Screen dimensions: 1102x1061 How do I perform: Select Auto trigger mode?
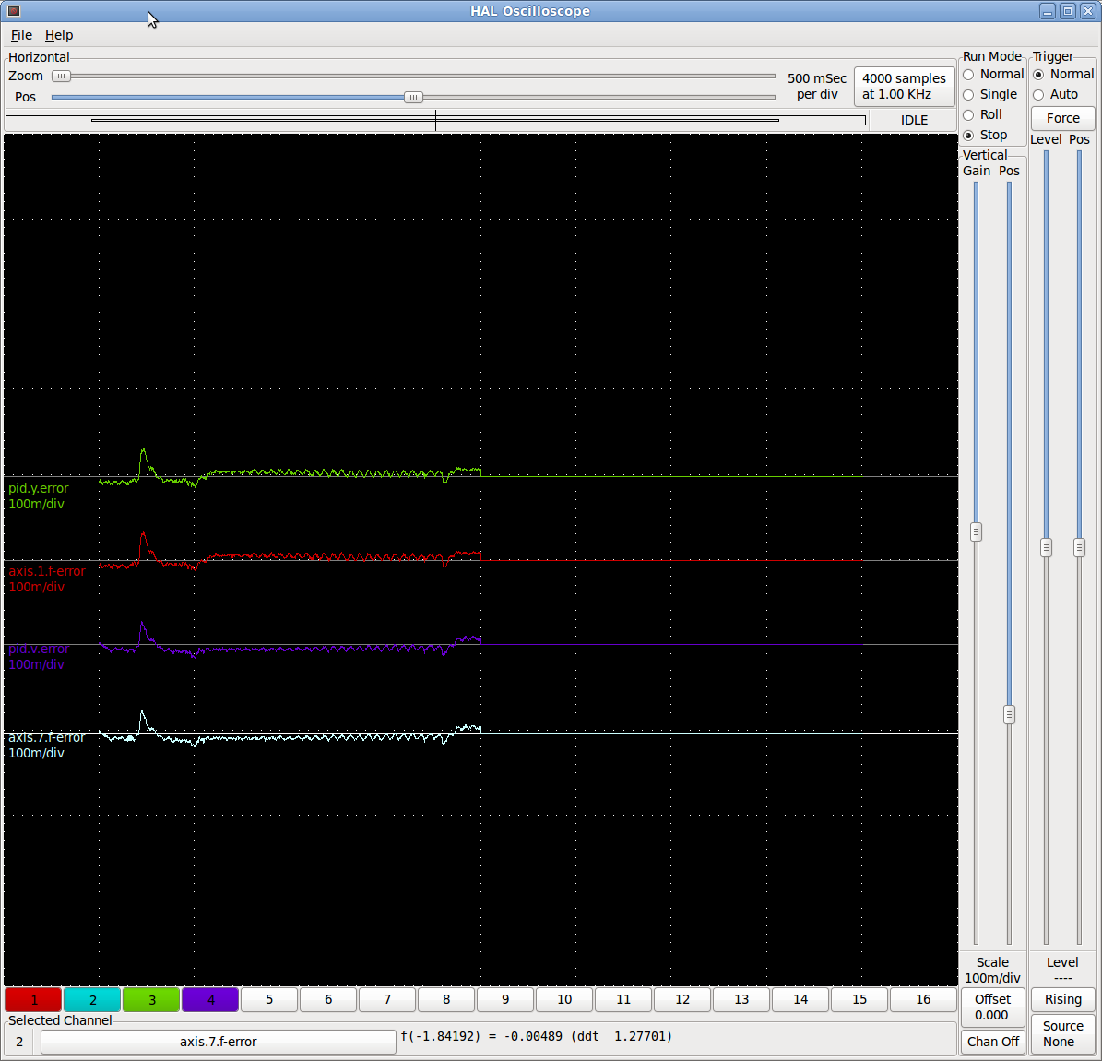[1039, 95]
